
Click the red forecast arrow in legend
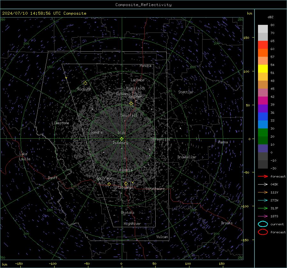click(263, 176)
